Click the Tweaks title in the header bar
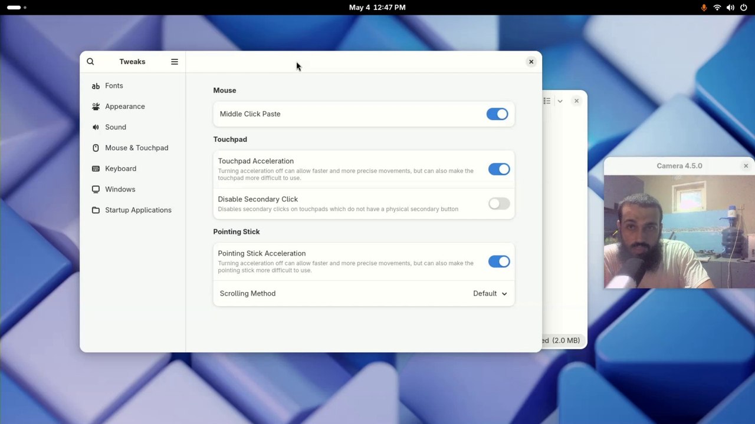 click(132, 62)
